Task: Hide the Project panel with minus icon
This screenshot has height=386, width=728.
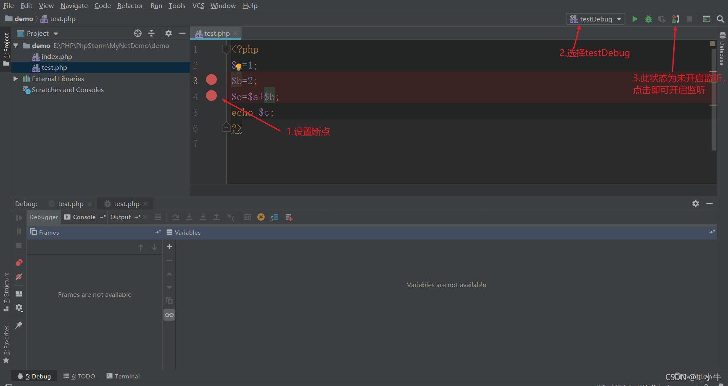Action: (182, 33)
